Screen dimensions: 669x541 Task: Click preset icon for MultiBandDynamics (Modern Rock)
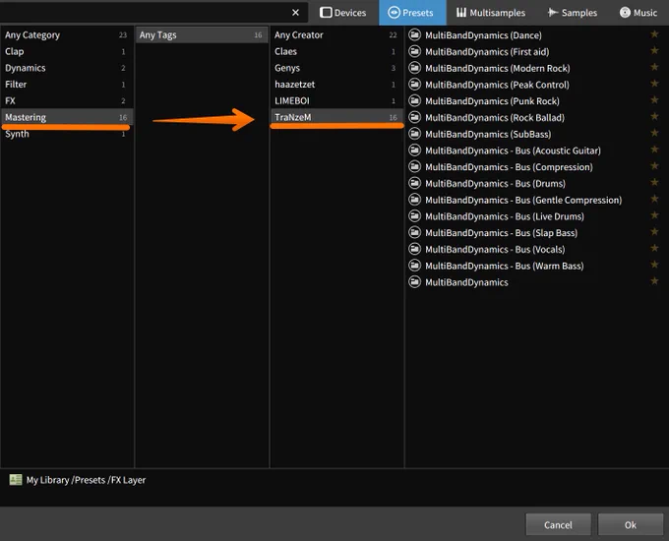(x=415, y=68)
